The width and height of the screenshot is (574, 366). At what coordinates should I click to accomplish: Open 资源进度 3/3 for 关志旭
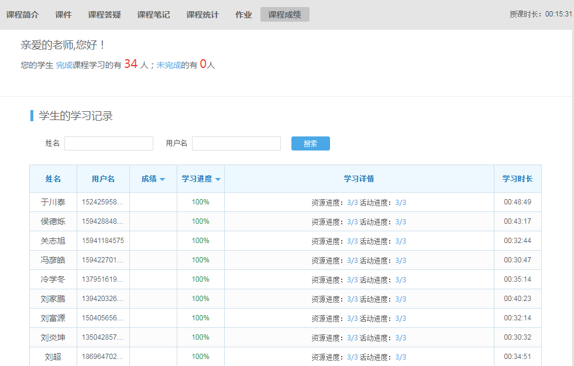[x=352, y=241]
